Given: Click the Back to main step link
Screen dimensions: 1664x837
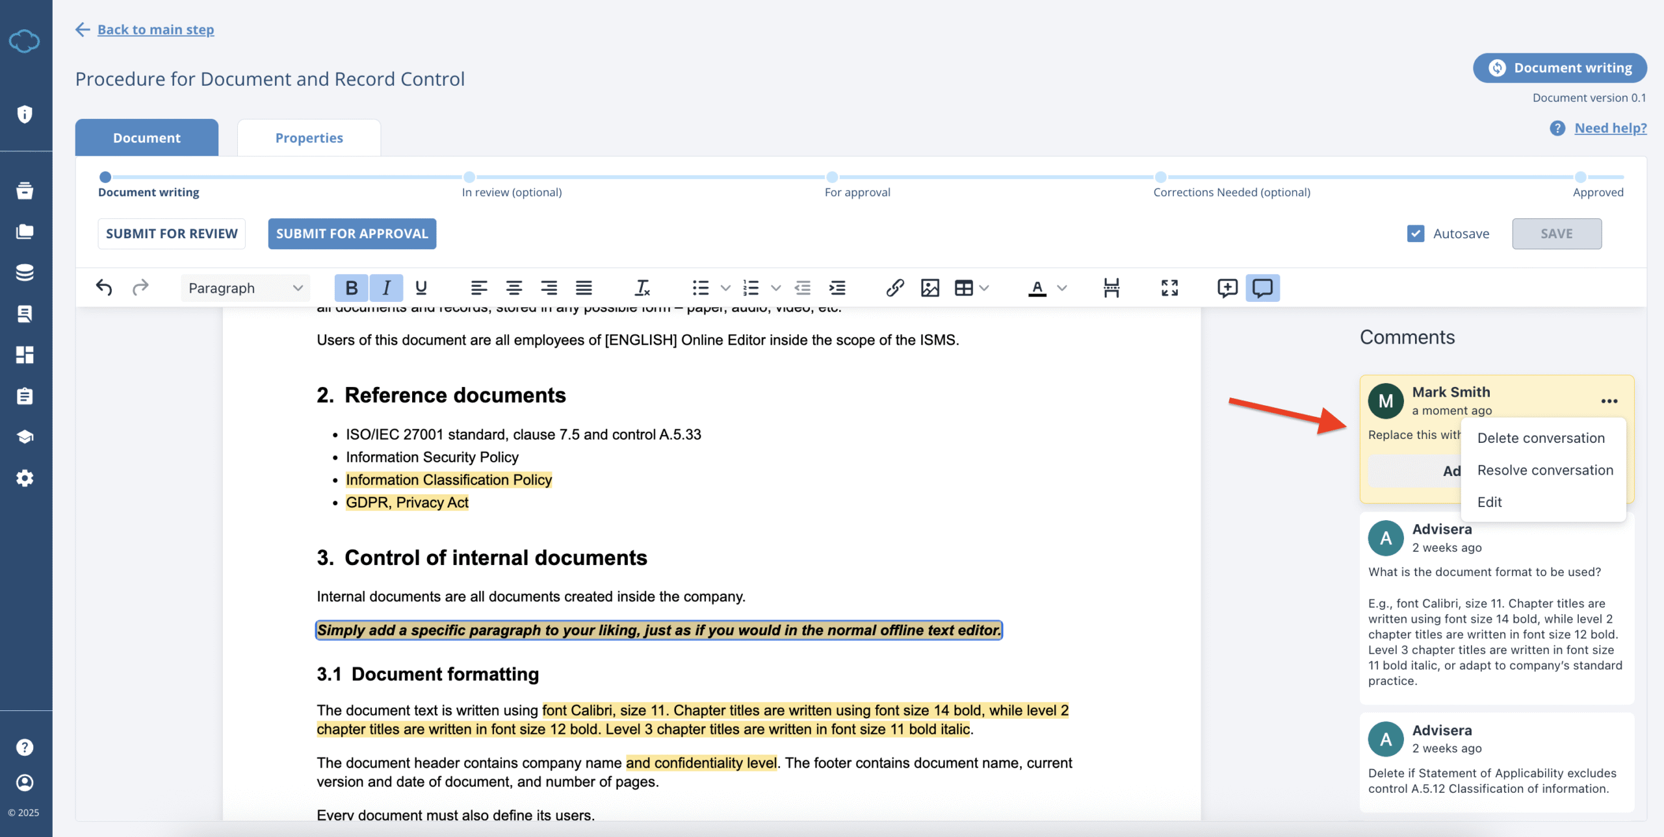Looking at the screenshot, I should 155,29.
